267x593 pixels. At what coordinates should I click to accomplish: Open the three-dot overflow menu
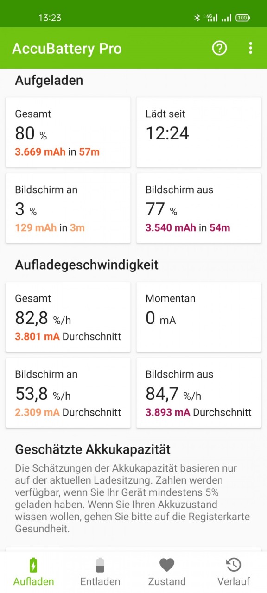[250, 48]
